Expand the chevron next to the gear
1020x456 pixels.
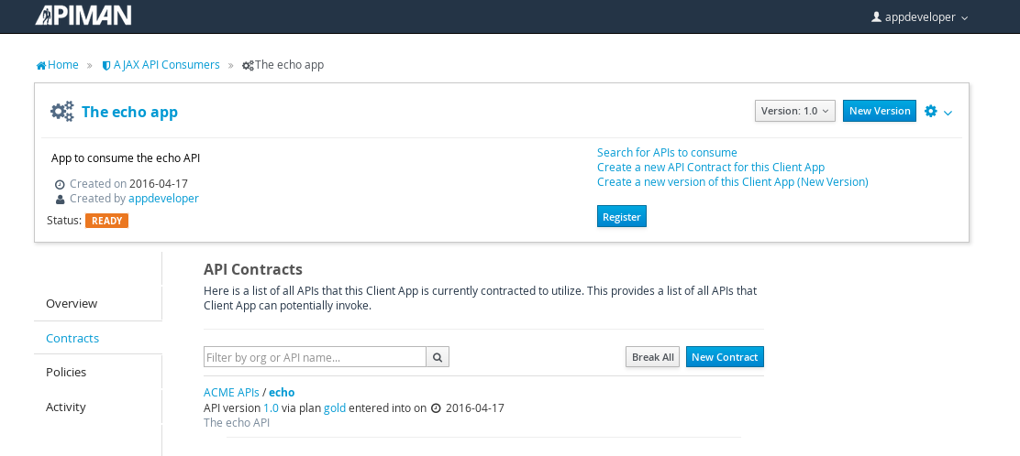coord(948,113)
